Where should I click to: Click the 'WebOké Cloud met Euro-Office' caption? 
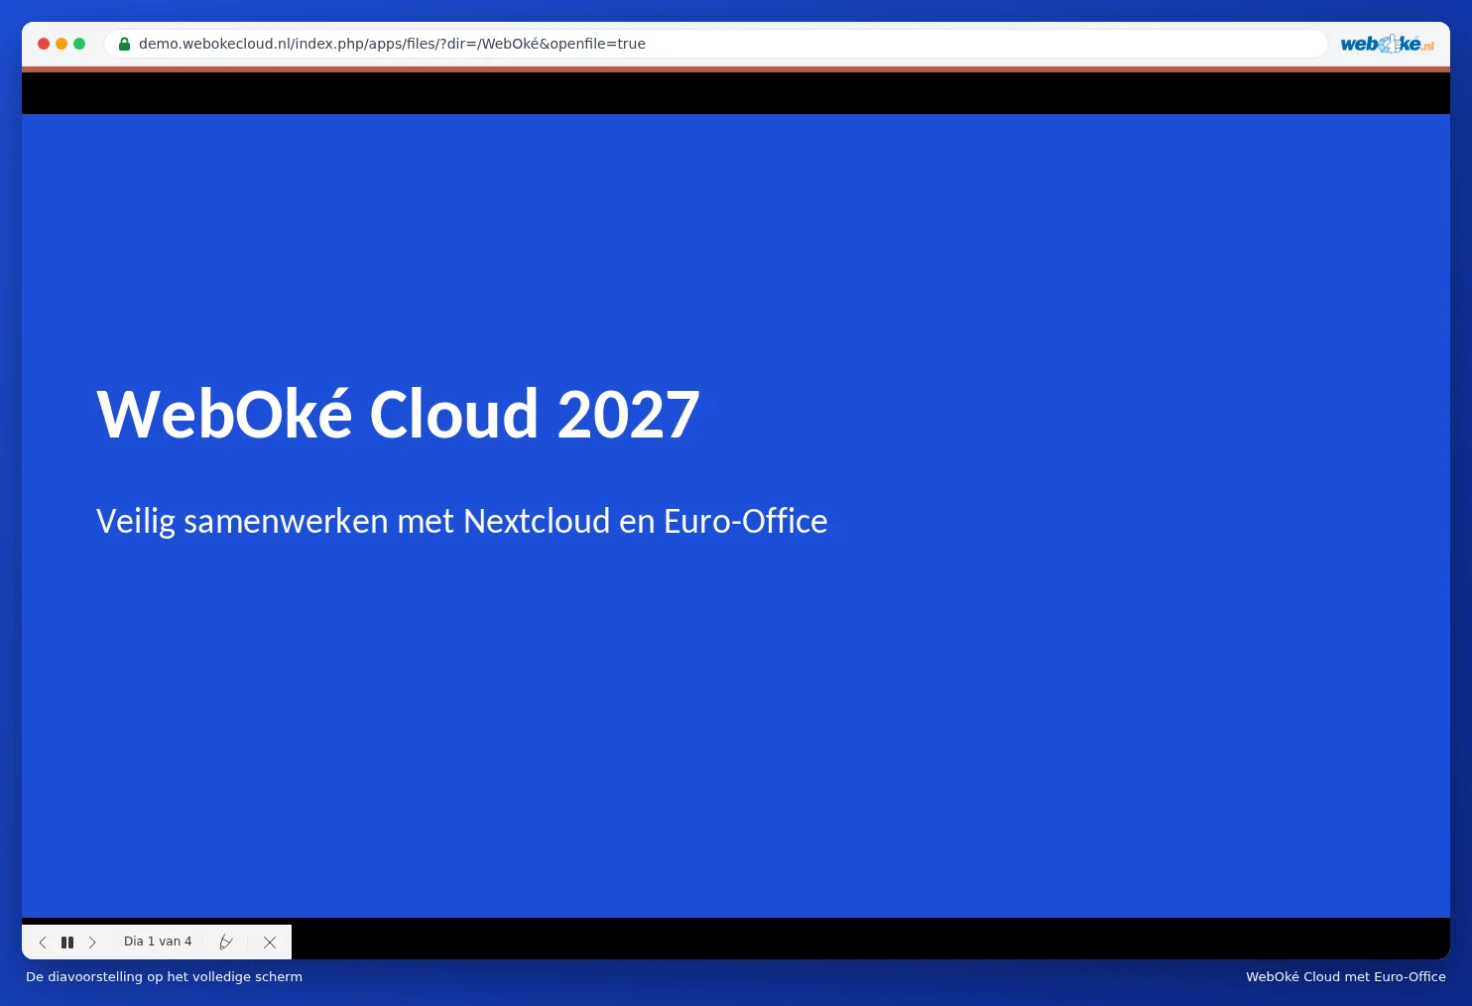point(1346,976)
